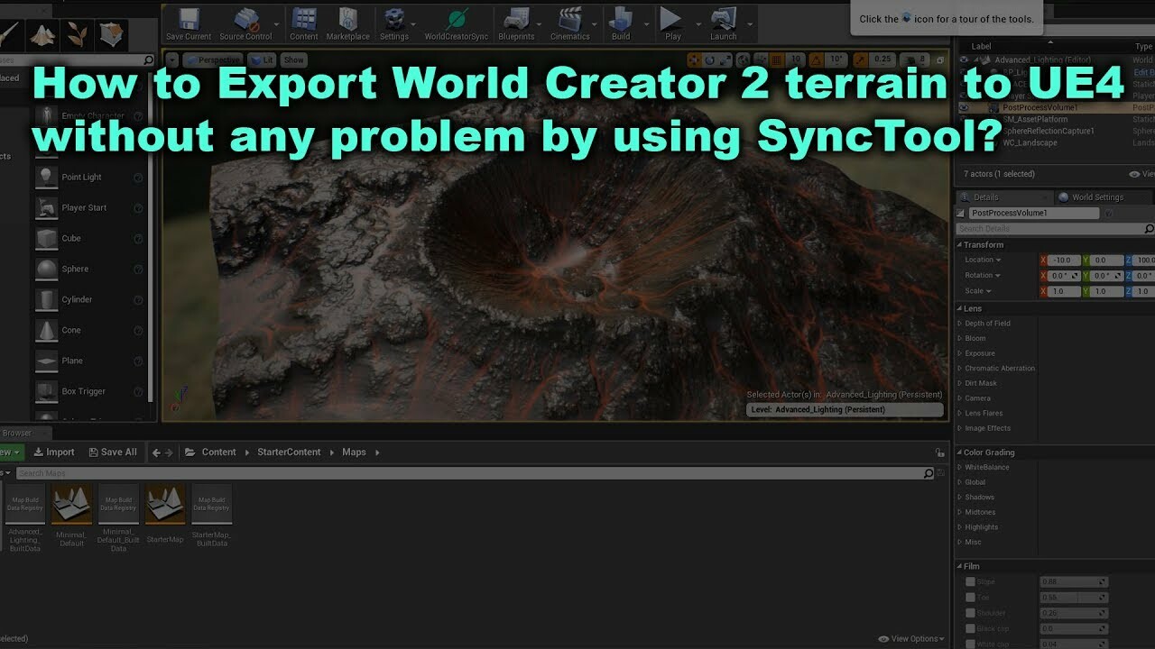Expand the Depth of Field section

tap(992, 323)
